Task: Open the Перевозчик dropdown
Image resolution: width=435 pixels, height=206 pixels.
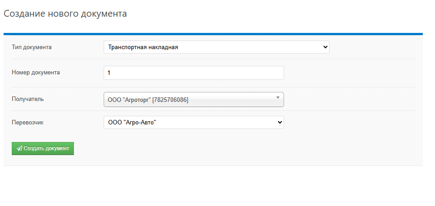Action: pyautogui.click(x=194, y=122)
